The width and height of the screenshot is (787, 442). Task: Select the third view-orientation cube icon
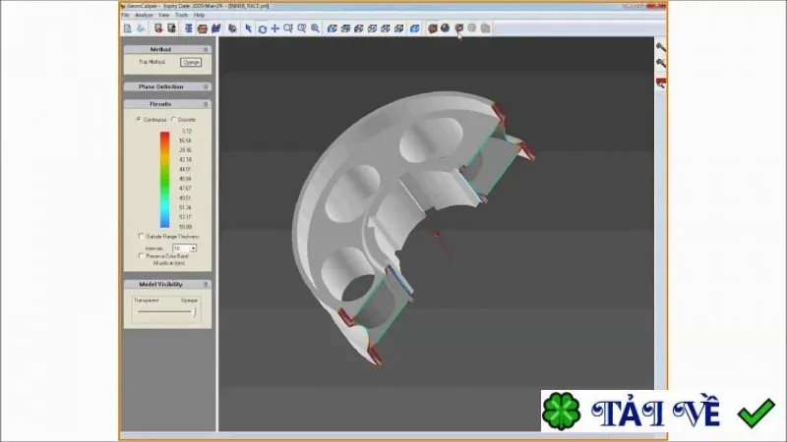(359, 28)
